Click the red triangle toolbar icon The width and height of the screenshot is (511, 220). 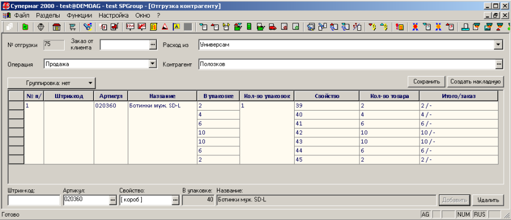click(165, 27)
